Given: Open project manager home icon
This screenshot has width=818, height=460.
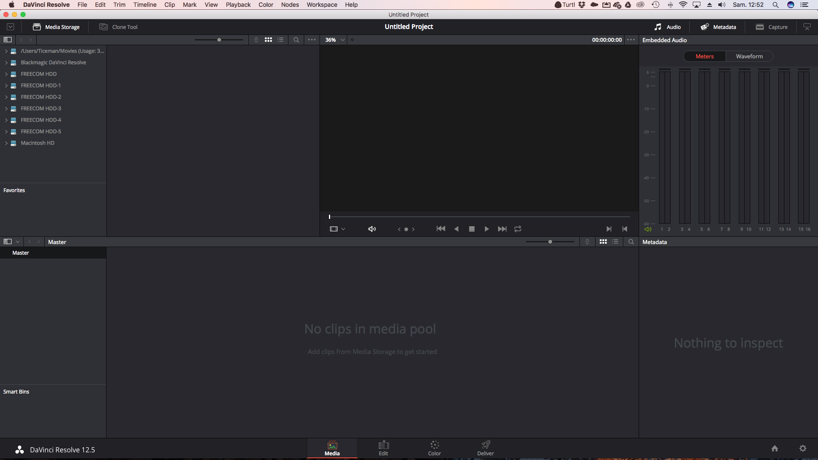Looking at the screenshot, I should click(775, 448).
